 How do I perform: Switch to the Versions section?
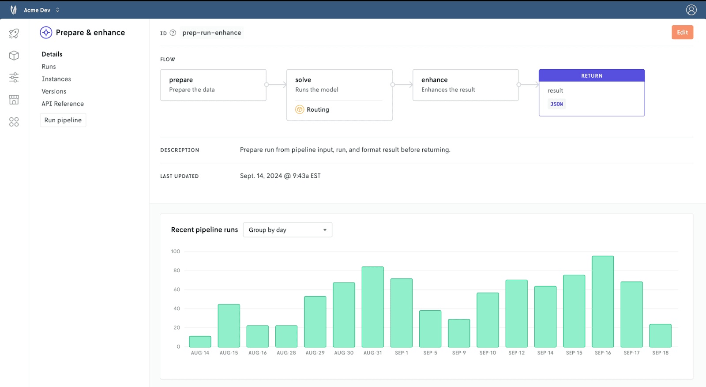click(x=54, y=91)
